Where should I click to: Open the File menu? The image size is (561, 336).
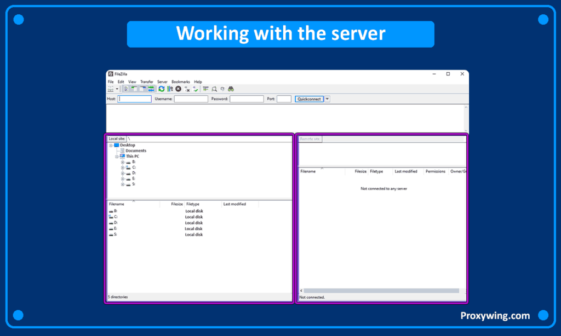click(111, 82)
